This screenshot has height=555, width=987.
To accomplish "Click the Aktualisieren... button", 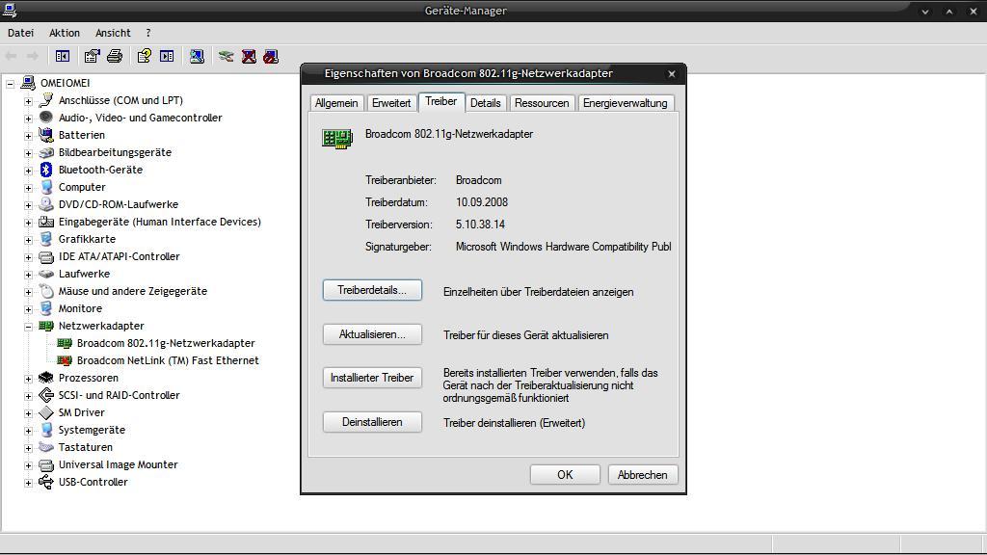I will tap(372, 334).
